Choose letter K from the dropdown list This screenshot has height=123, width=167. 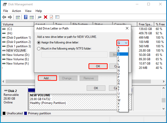(x=123, y=61)
